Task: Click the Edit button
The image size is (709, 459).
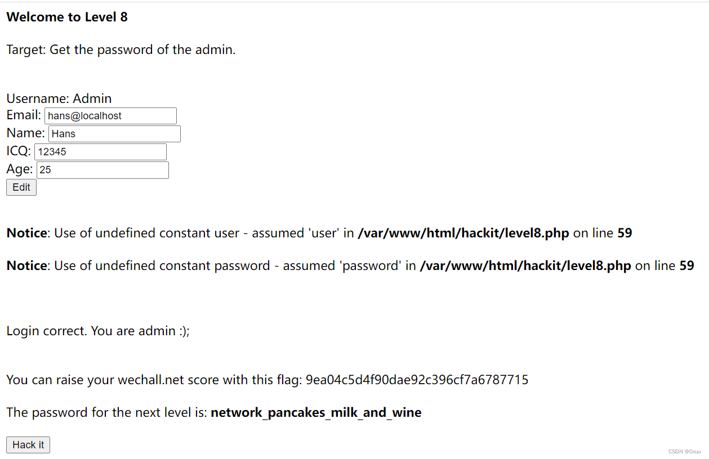Action: pyautogui.click(x=21, y=187)
